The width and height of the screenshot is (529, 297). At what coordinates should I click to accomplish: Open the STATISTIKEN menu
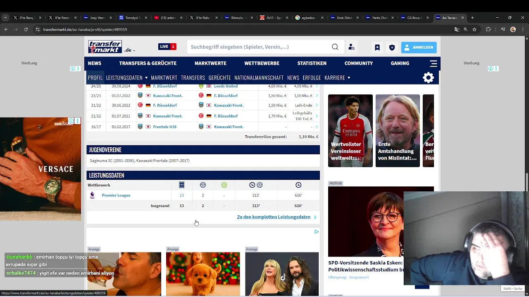click(312, 63)
